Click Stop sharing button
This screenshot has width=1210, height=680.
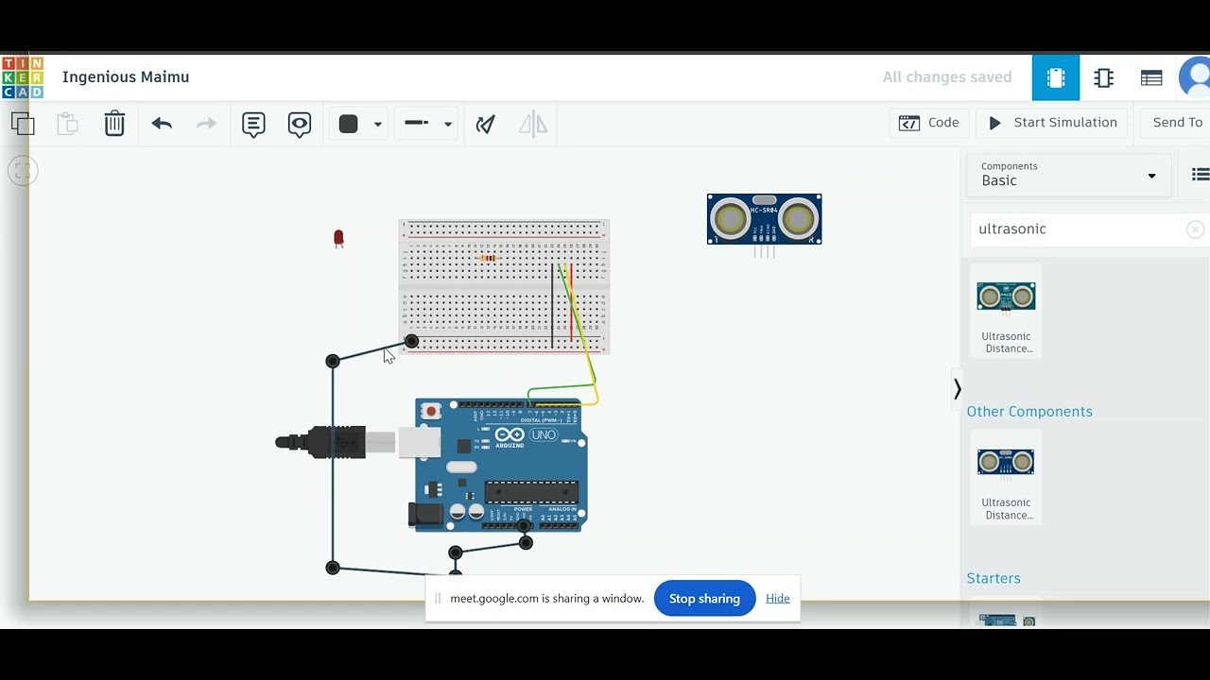pos(704,599)
